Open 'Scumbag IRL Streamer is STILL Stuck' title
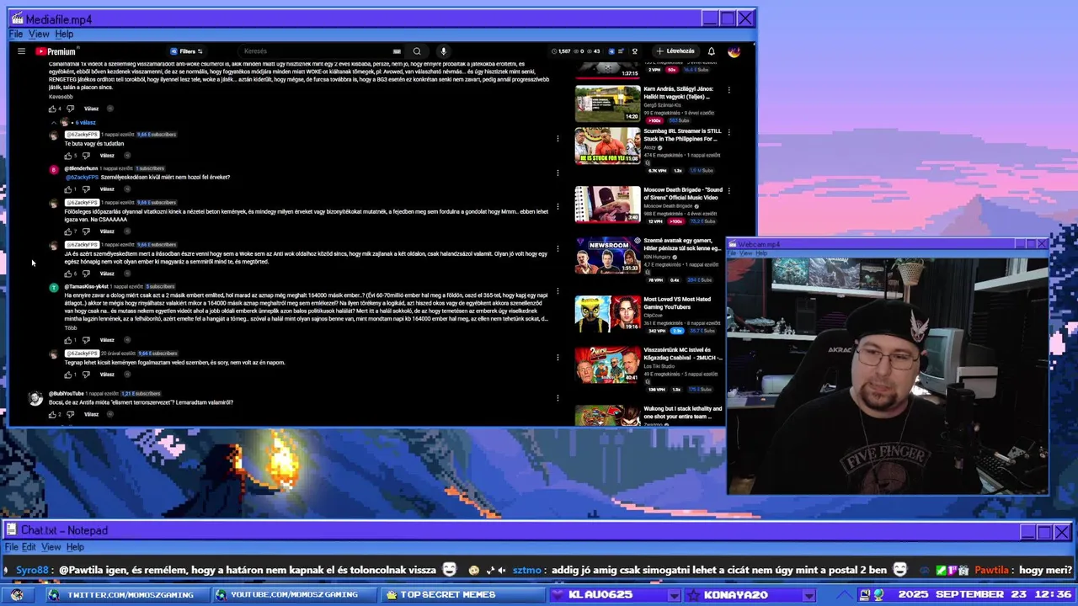This screenshot has height=606, width=1078. pyautogui.click(x=682, y=135)
